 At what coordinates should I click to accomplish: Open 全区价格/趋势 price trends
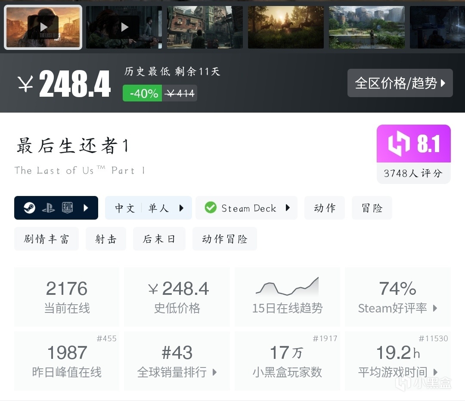pos(400,83)
